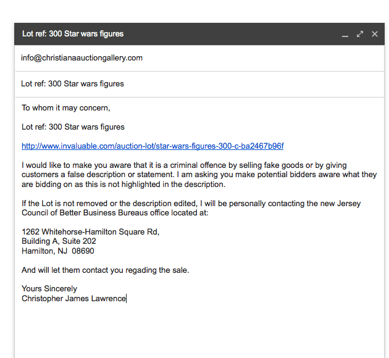The image size is (389, 358).
Task: Click the address line '1262 Whitehorse-Hamilton Square Rd,'
Action: pos(90,232)
